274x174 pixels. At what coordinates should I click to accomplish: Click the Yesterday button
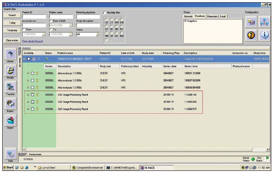(12, 30)
